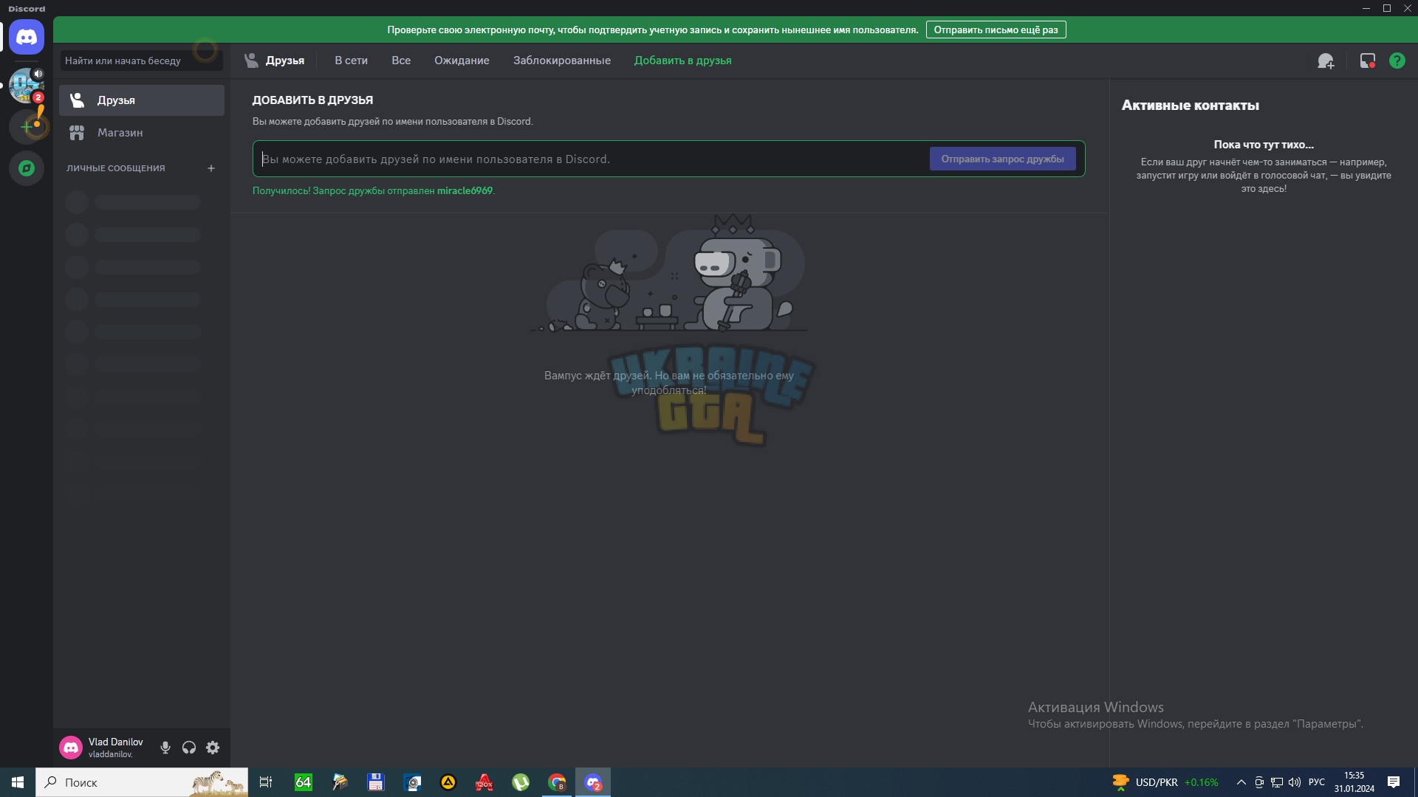Show hidden tray icons chevron
Screen dimensions: 1418x797
point(1241,782)
